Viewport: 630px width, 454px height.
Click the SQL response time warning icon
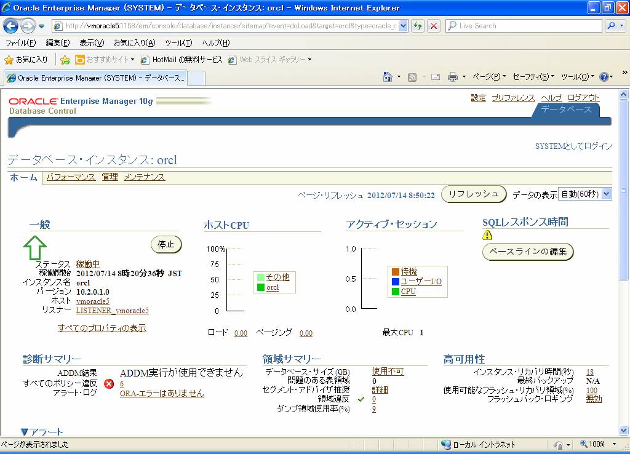tap(487, 235)
